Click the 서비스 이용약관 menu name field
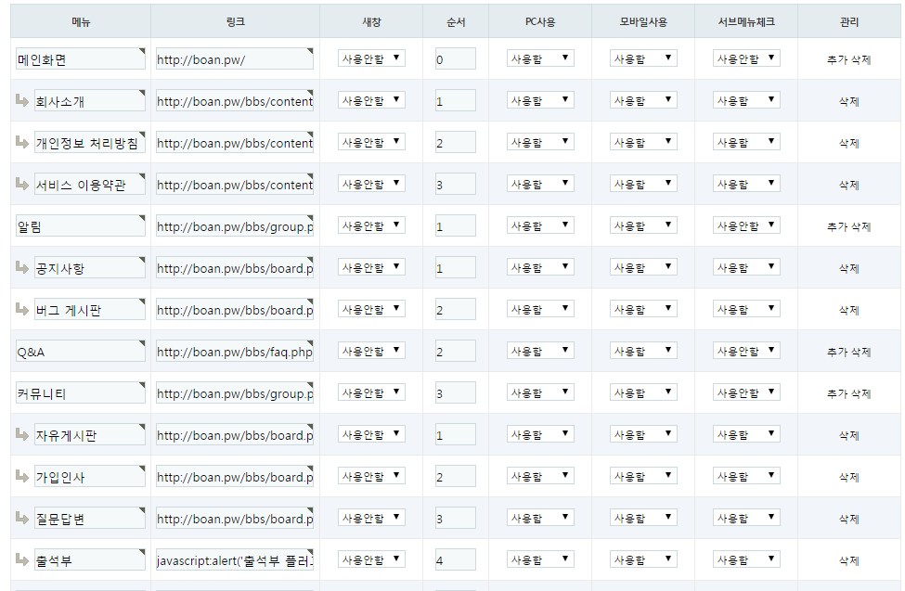This screenshot has height=591, width=905. 89,185
